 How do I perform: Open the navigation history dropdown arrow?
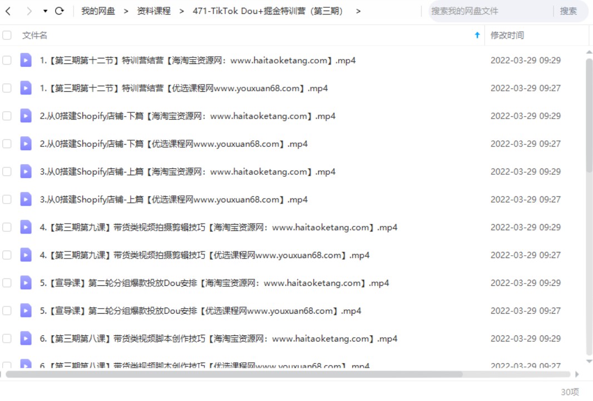coord(45,11)
